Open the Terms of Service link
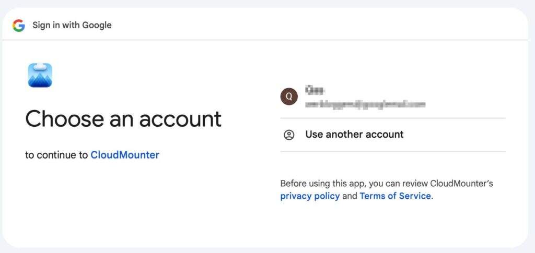The image size is (535, 253). pyautogui.click(x=395, y=196)
